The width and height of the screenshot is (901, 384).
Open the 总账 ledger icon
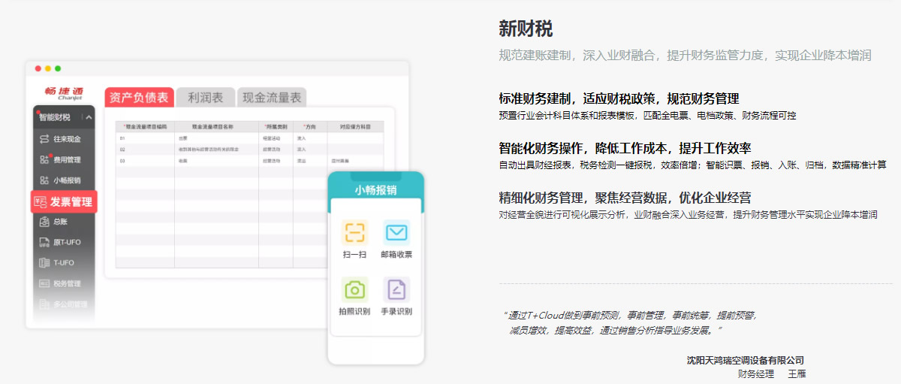[44, 222]
